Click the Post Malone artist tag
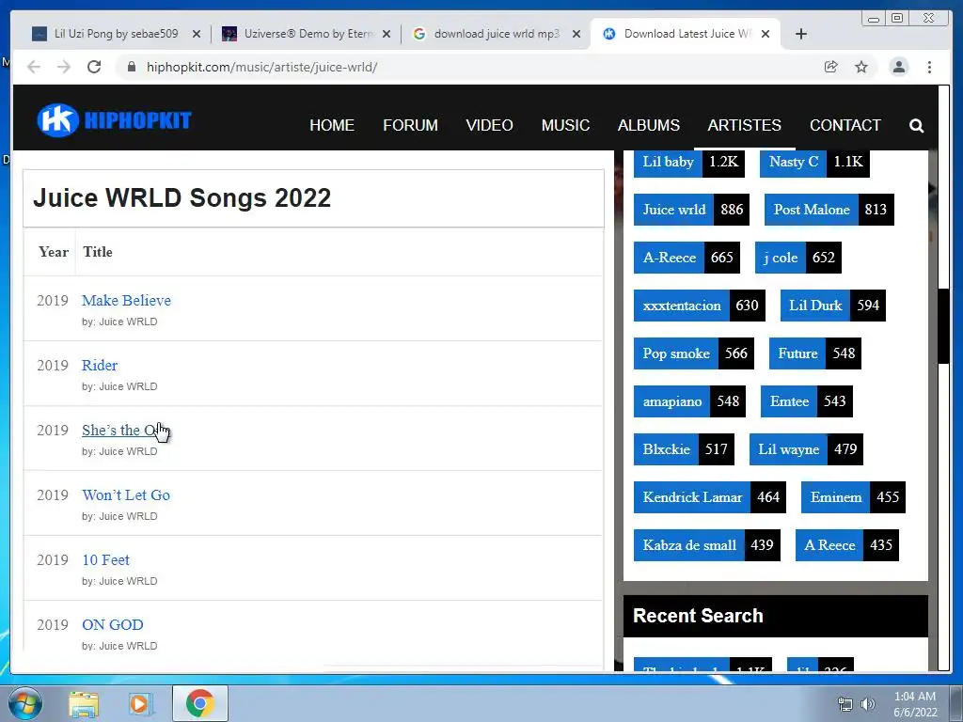The image size is (963, 722). click(x=829, y=210)
